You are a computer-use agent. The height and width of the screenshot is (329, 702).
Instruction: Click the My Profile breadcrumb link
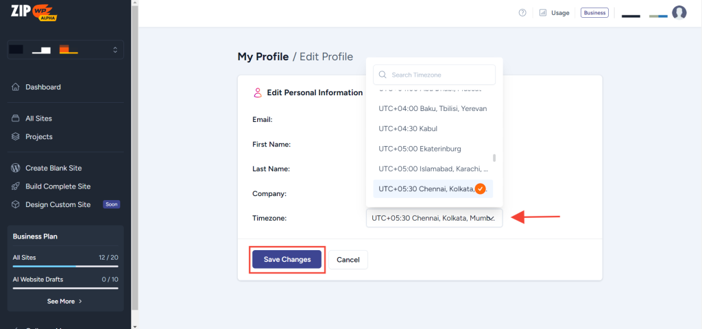point(263,57)
